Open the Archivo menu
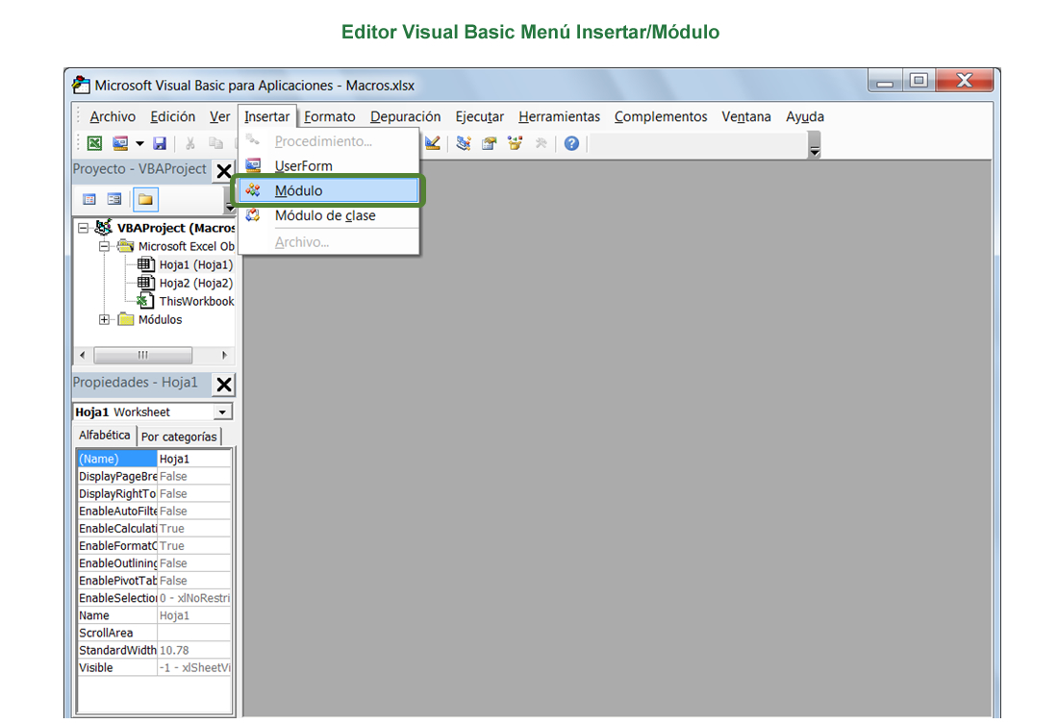Viewport: 1058px width, 724px height. [113, 116]
